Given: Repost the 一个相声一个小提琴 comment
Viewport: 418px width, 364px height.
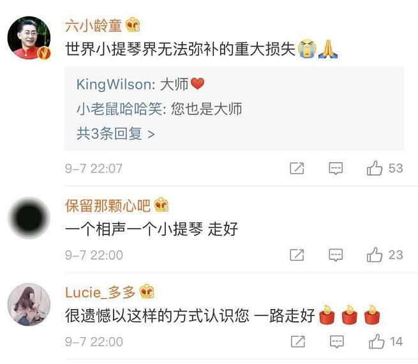Looking at the screenshot, I should (297, 255).
